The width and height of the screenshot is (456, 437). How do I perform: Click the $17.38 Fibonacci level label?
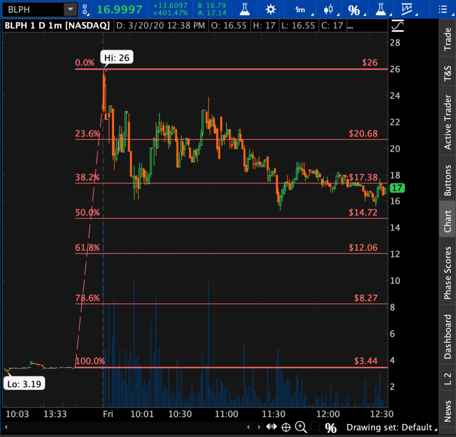363,177
